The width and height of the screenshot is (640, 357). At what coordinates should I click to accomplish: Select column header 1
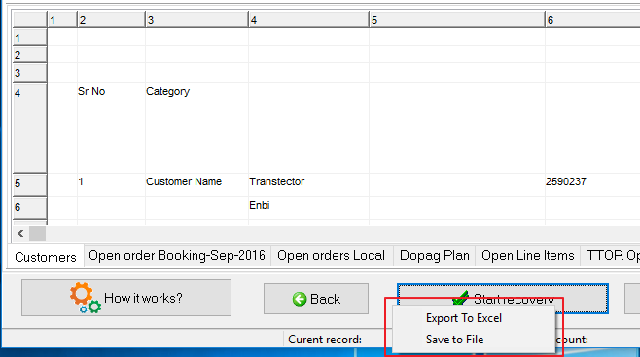point(62,20)
